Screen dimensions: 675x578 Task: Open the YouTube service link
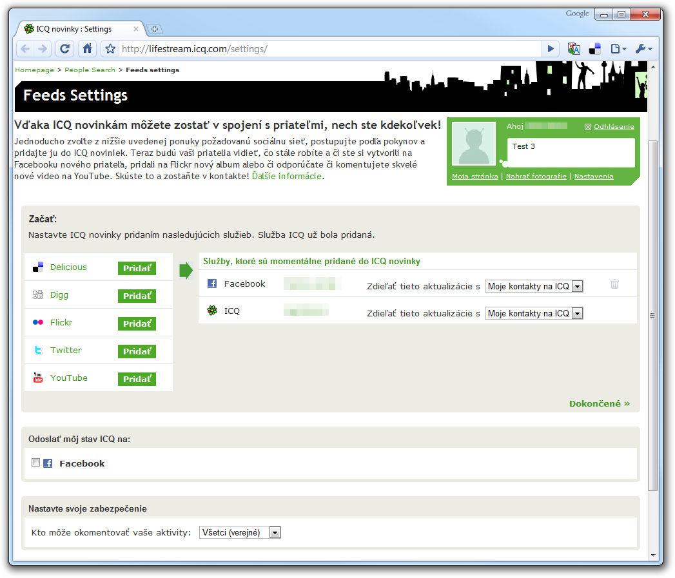point(69,378)
